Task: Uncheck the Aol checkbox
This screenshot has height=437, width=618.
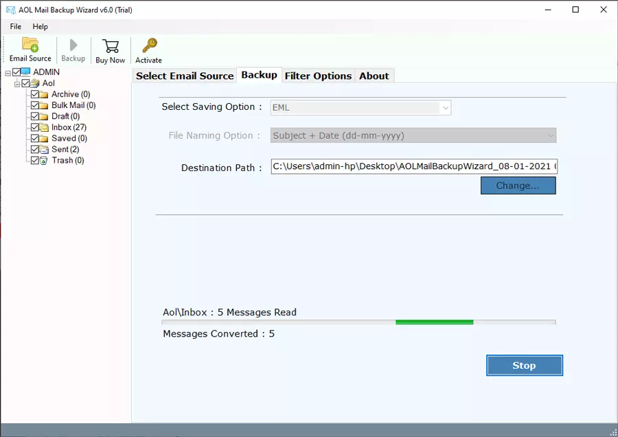Action: click(25, 83)
